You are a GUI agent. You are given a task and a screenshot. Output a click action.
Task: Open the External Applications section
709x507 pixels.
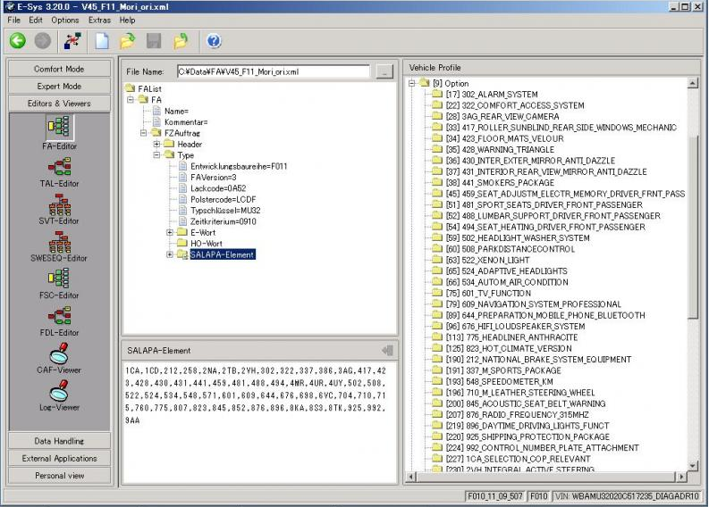(59, 458)
